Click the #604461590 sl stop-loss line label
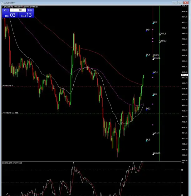This screenshot has width=191, height=196. (x=7, y=86)
